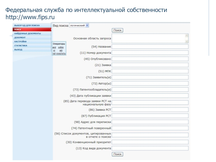Click '(74) Патентный поверенный' input field

[x=150, y=128]
